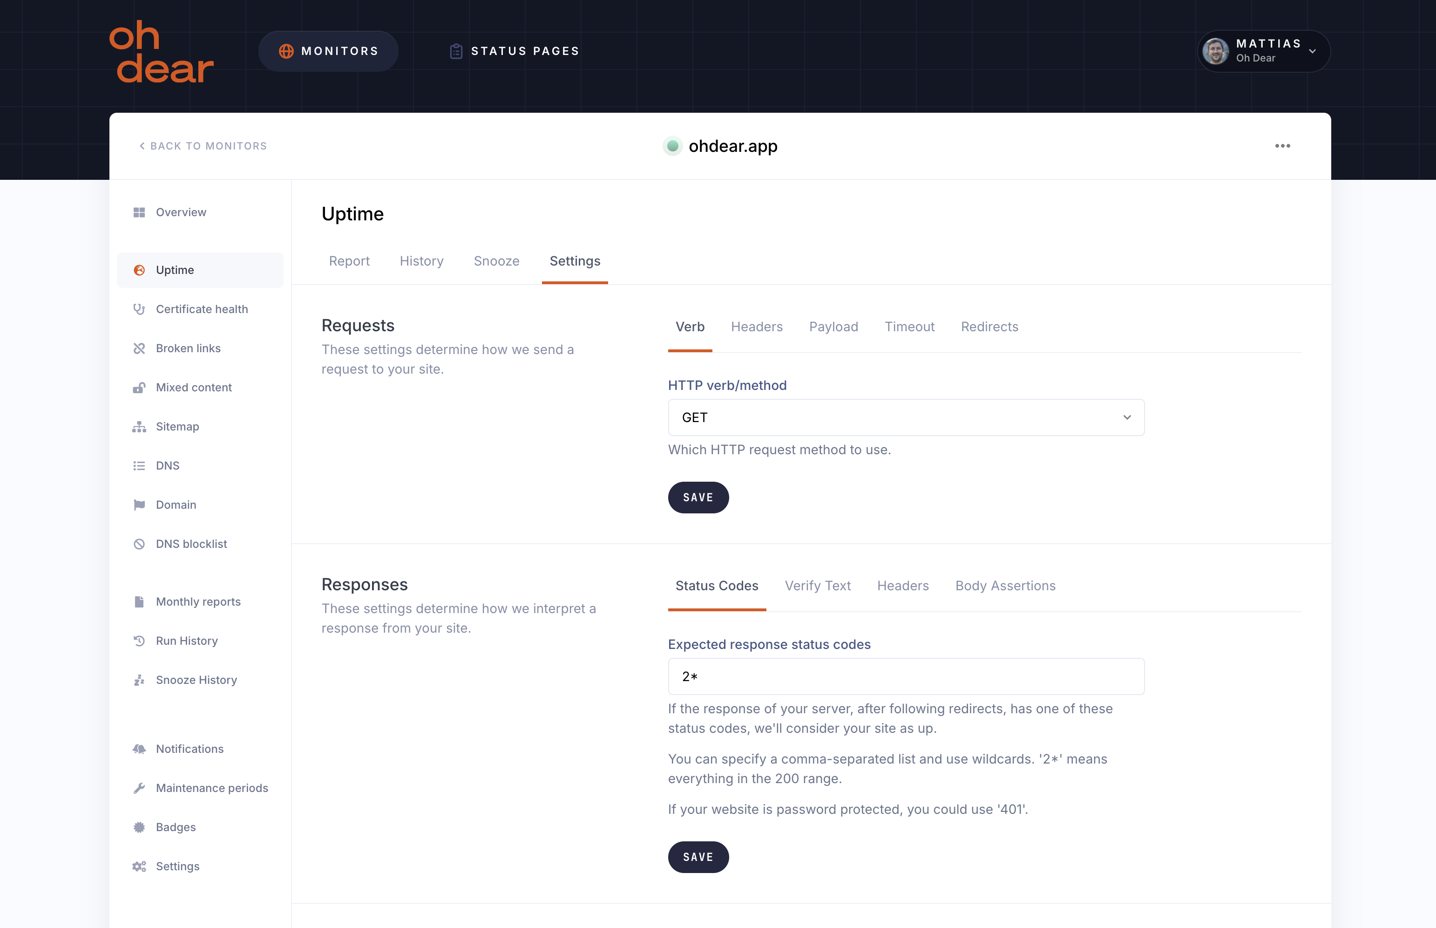Expand the Mattias account dropdown chevron
Image resolution: width=1436 pixels, height=928 pixels.
pyautogui.click(x=1313, y=51)
